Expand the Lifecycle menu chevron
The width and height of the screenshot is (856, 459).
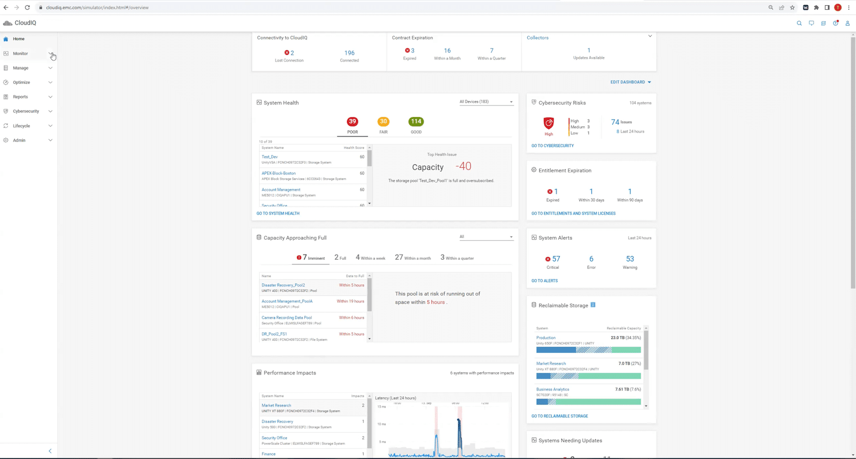(50, 126)
